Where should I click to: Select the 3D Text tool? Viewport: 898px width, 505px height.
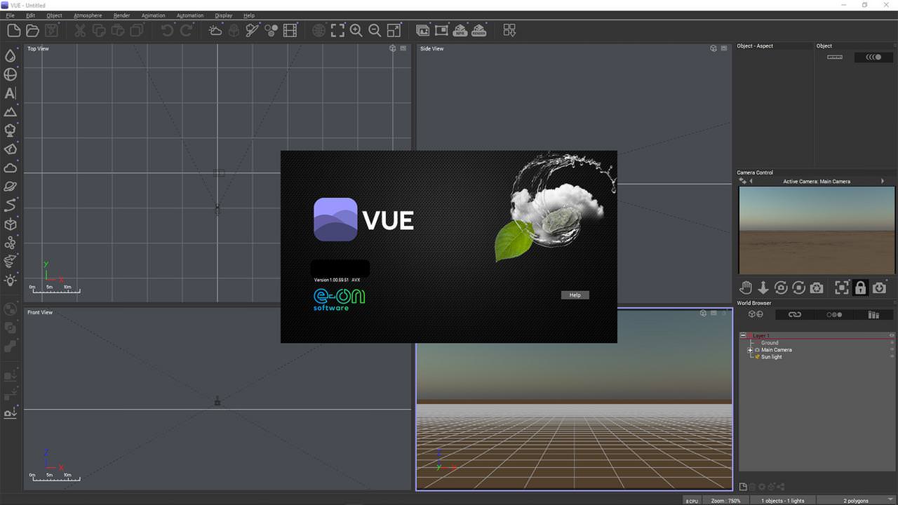point(11,93)
